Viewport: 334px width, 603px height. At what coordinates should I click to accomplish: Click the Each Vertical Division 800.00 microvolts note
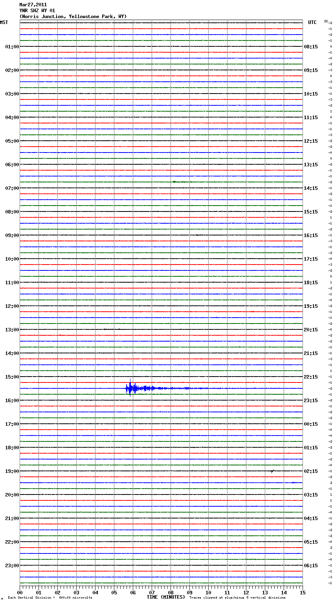point(50,598)
